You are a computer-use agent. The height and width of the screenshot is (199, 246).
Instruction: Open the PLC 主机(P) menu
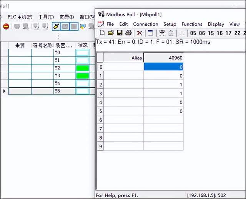[x=20, y=17]
